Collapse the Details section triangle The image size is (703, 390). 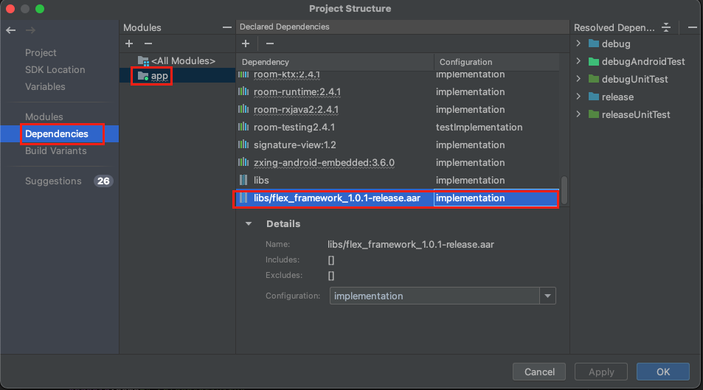(x=249, y=224)
